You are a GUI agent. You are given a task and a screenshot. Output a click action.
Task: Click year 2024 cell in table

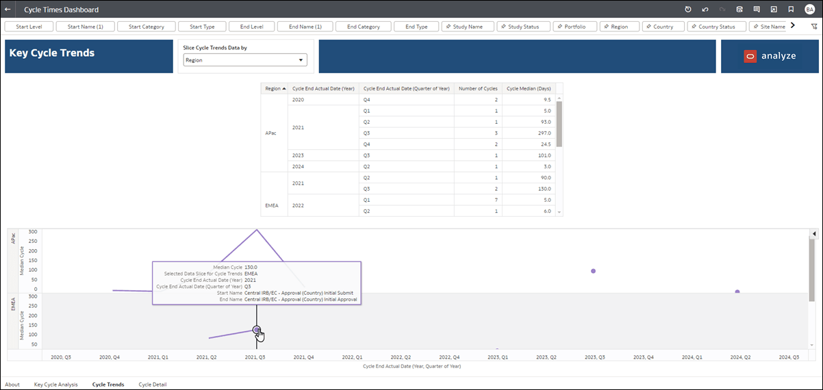(x=323, y=166)
